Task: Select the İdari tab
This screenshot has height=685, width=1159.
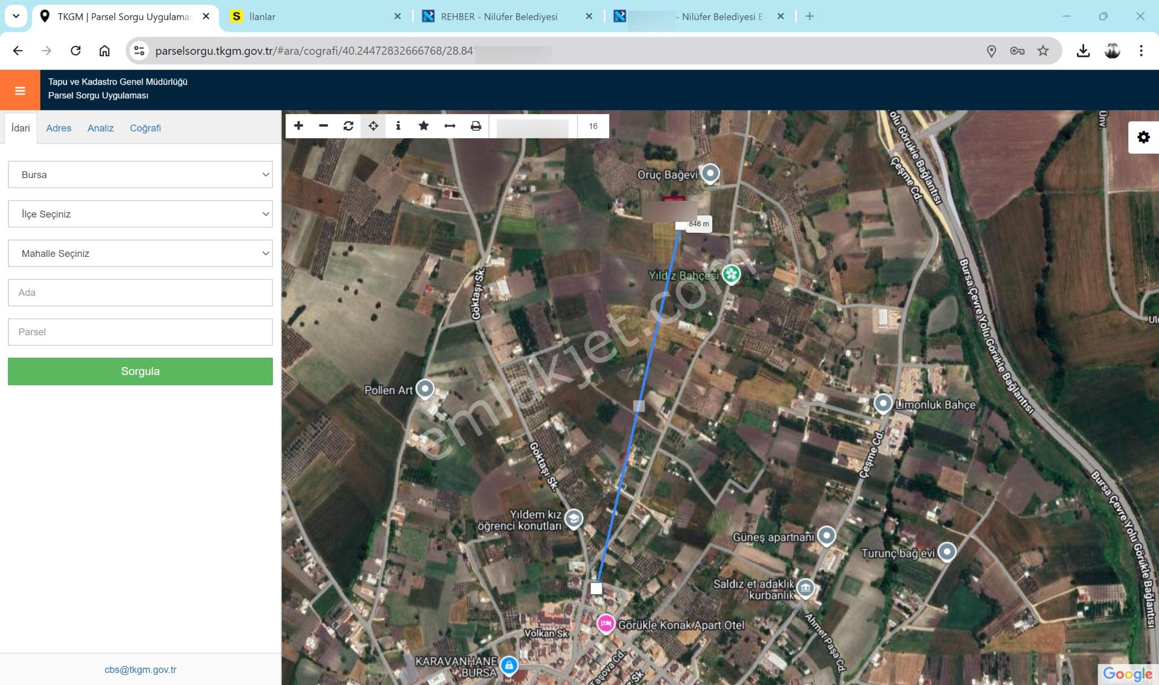Action: pyautogui.click(x=21, y=128)
